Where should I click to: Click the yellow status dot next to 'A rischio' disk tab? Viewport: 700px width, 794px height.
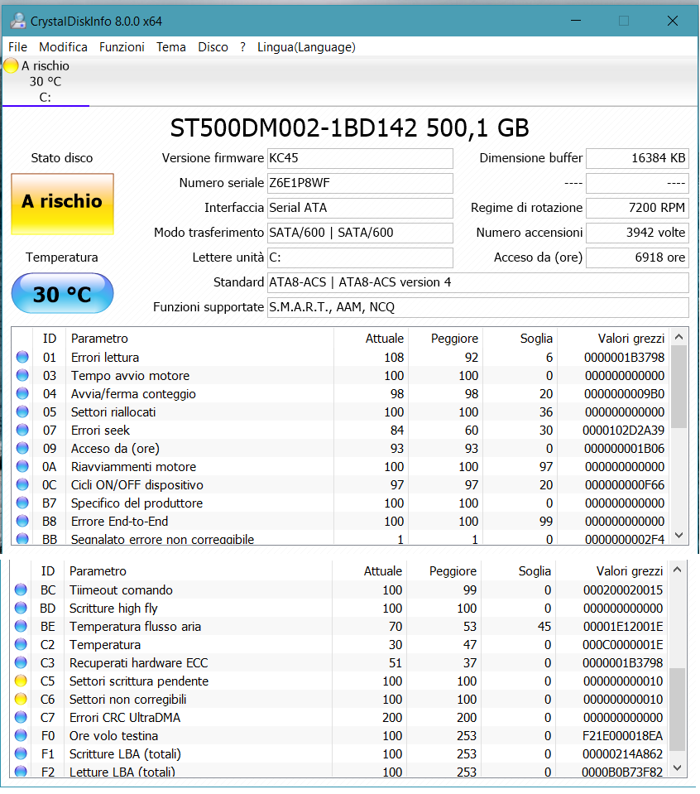11,65
